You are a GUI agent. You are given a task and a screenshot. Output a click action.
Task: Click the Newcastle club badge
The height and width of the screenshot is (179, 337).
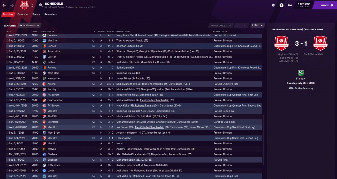click(x=44, y=78)
